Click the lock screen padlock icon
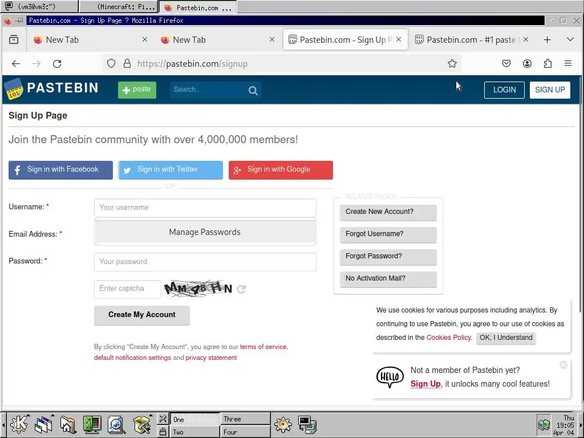The height and width of the screenshot is (438, 584). tap(163, 432)
